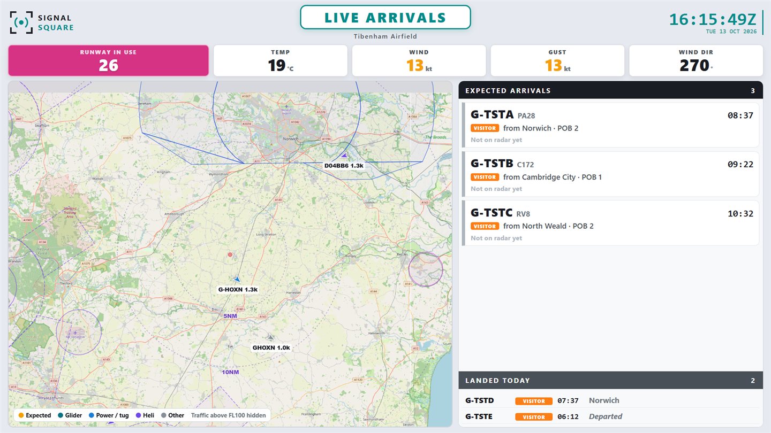Click the 10:32 arrival time
771x433 pixels.
coord(740,214)
